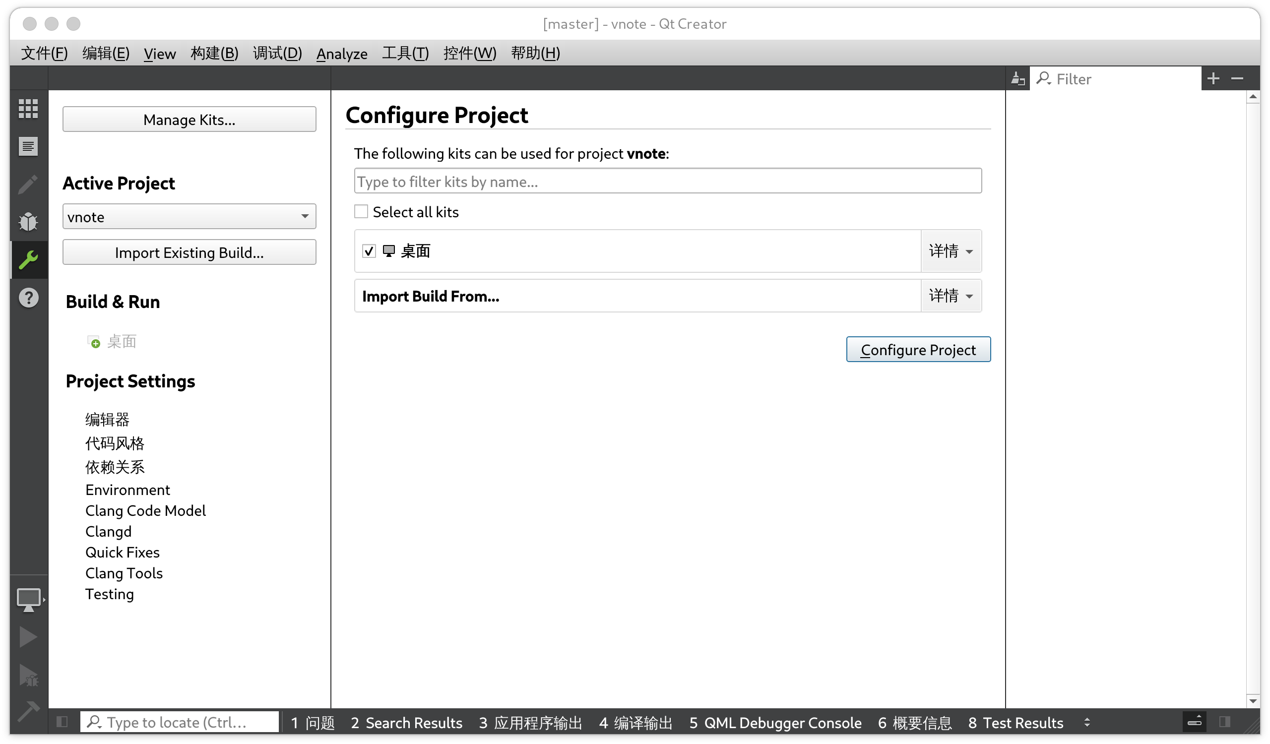The width and height of the screenshot is (1270, 744).
Task: Switch to Edit mode document icon
Action: 28,147
